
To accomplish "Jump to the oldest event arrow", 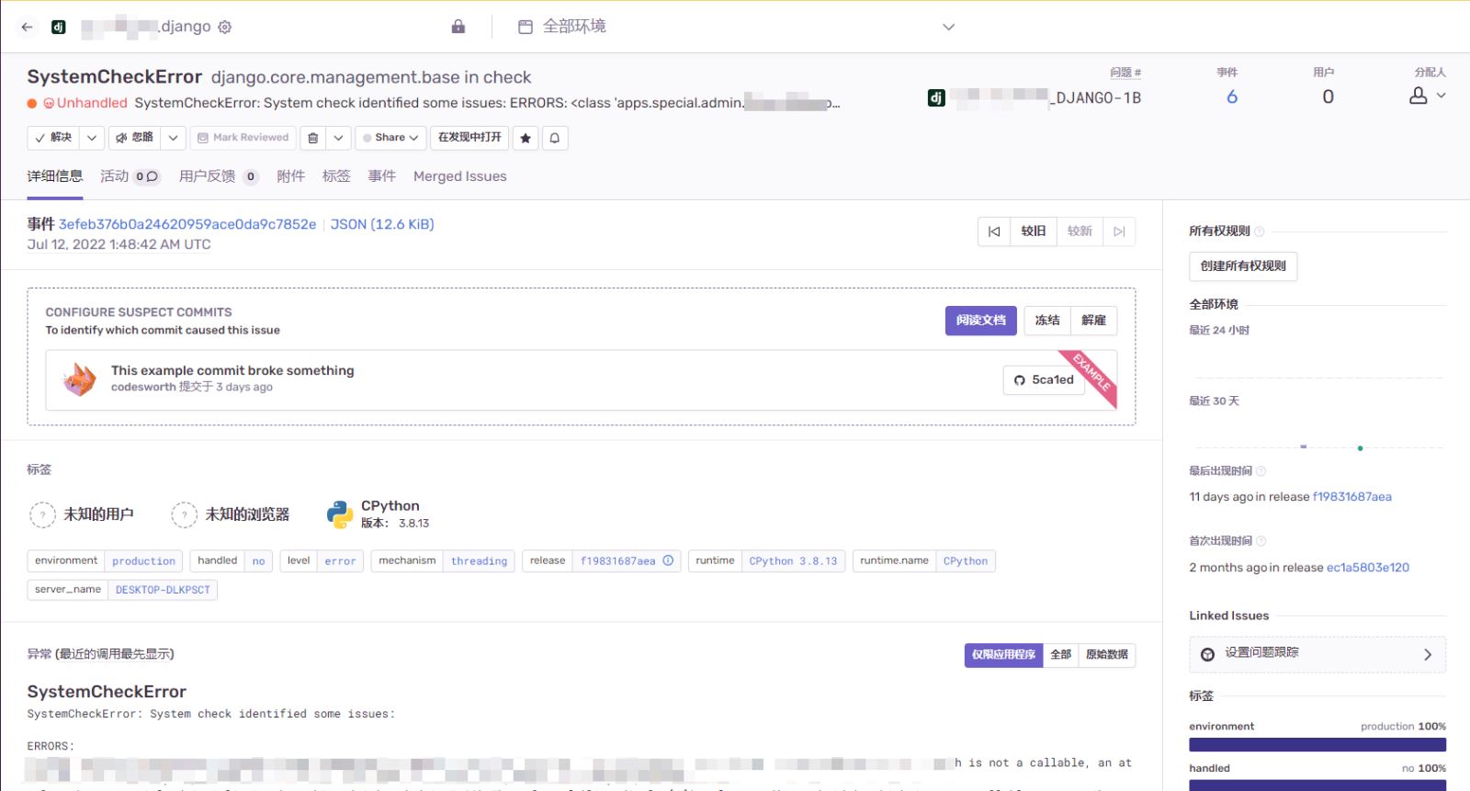I will pyautogui.click(x=994, y=232).
